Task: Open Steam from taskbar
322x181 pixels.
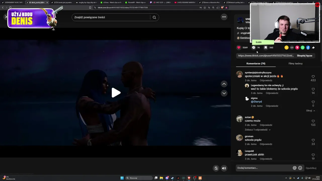Action: tap(172, 178)
